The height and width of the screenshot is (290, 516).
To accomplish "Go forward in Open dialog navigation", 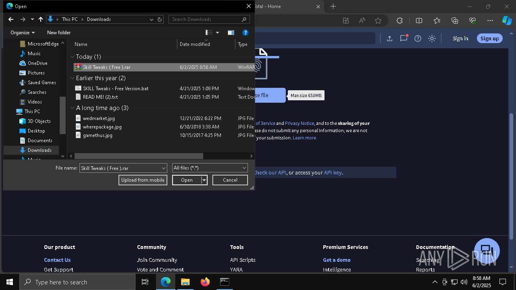I will [x=23, y=19].
